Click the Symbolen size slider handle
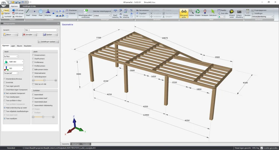Image resolution: width=279 pixels, height=150 pixels. 43,117
